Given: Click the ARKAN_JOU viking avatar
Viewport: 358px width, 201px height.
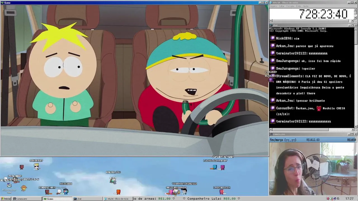Looking at the screenshot, I should point(113,180).
